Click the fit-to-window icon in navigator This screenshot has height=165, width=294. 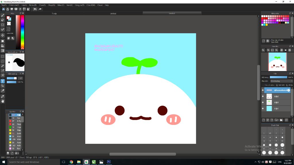click(272, 50)
